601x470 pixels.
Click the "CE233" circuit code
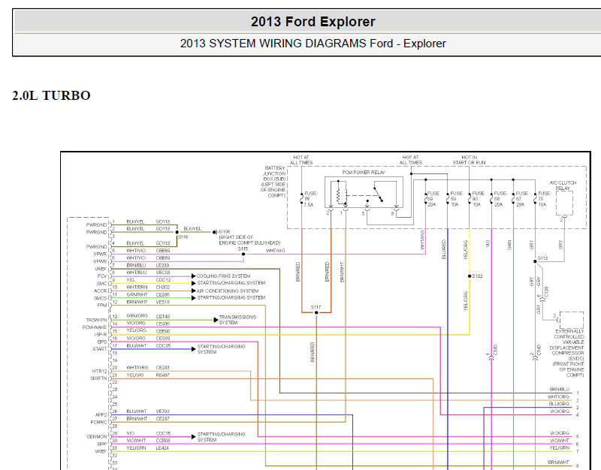click(163, 367)
